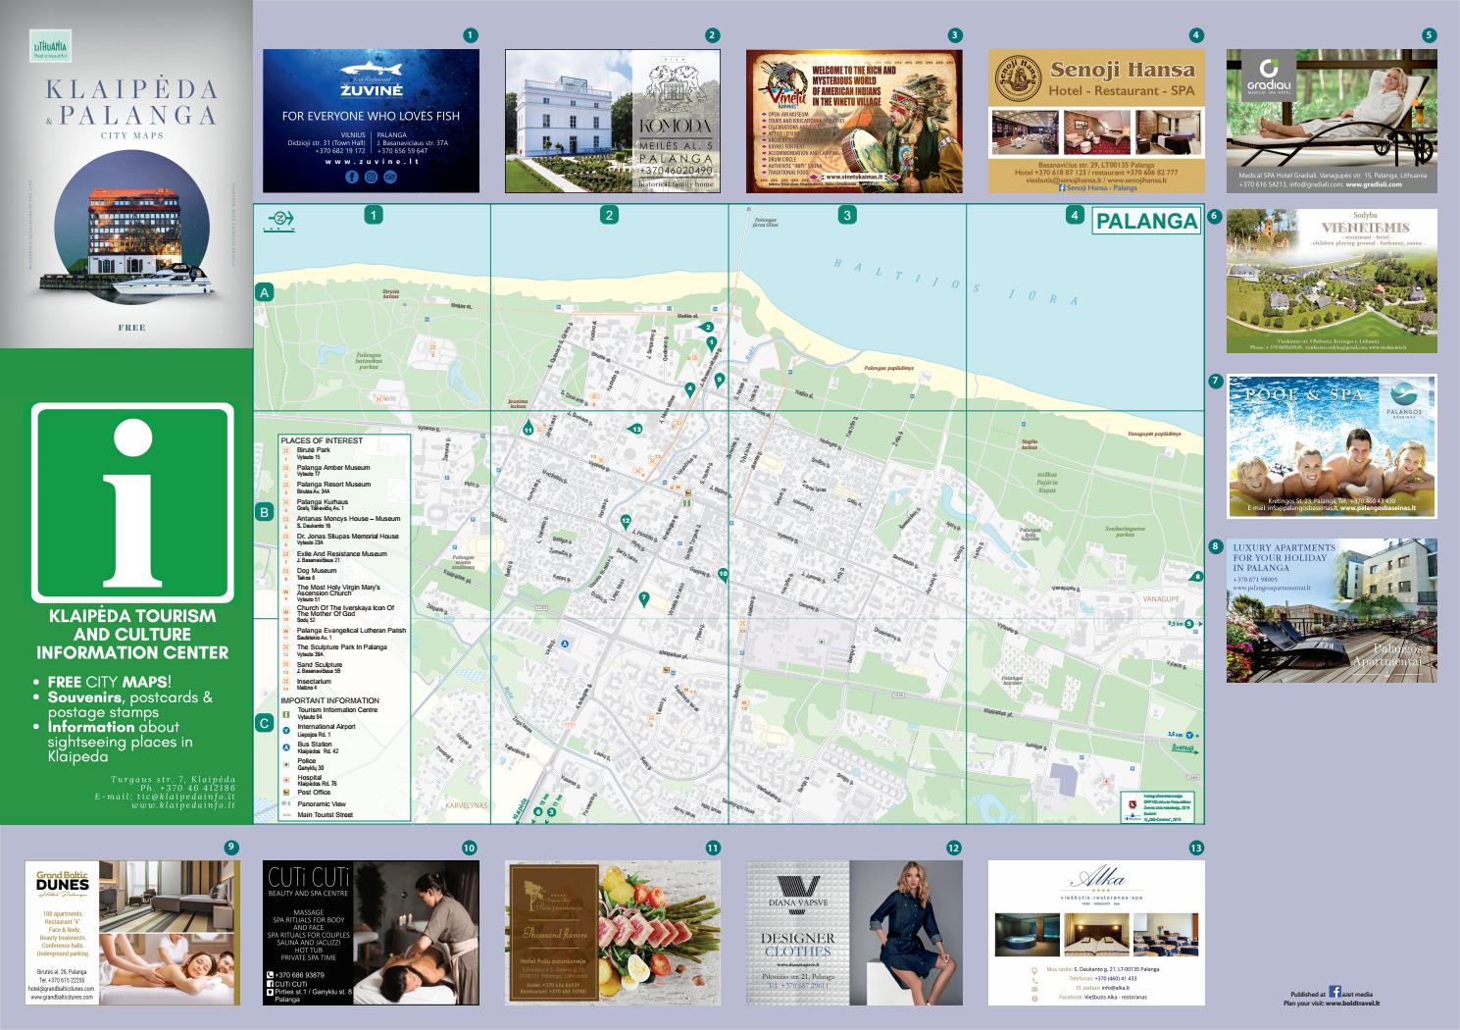Click the Facebook icon next to 'Published at'
Viewport: 1460px width, 1030px height.
[1334, 993]
